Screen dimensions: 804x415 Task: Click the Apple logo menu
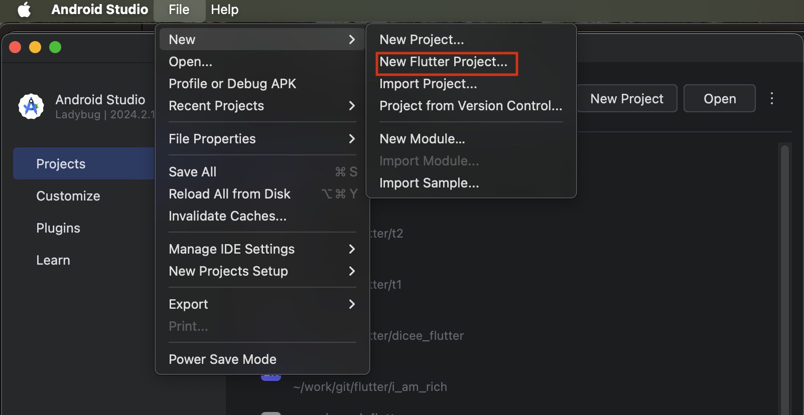[24, 10]
